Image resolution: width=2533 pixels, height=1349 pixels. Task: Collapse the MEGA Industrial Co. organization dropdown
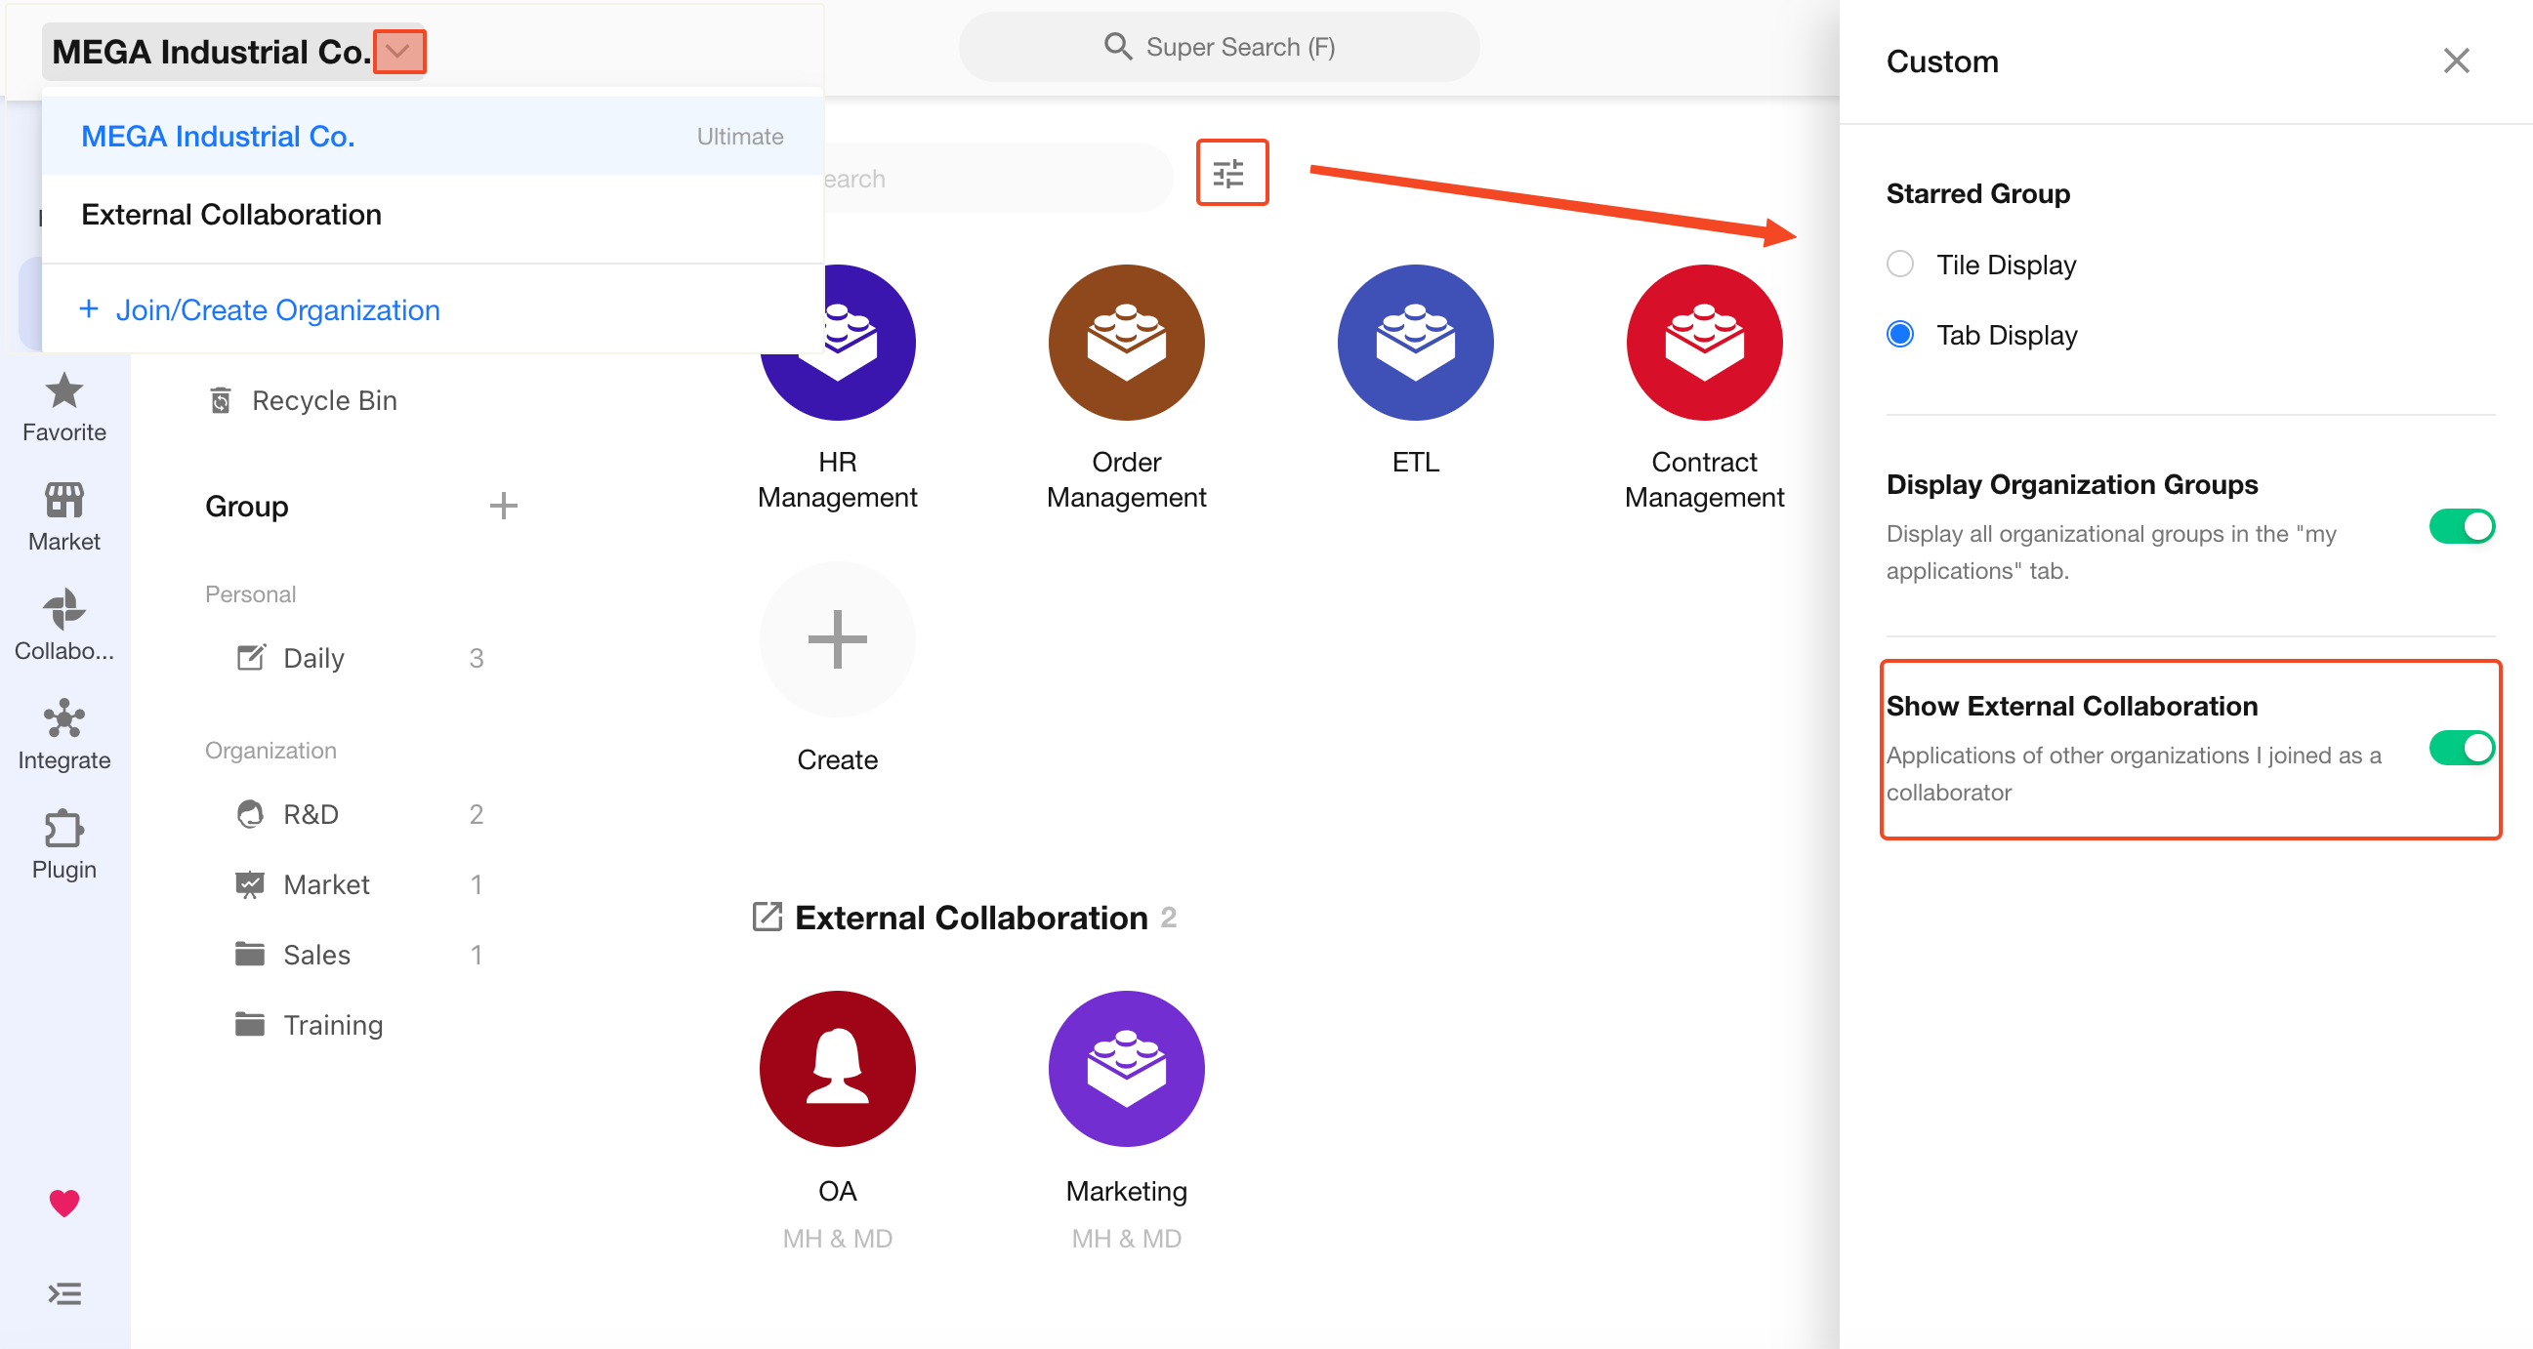(399, 52)
